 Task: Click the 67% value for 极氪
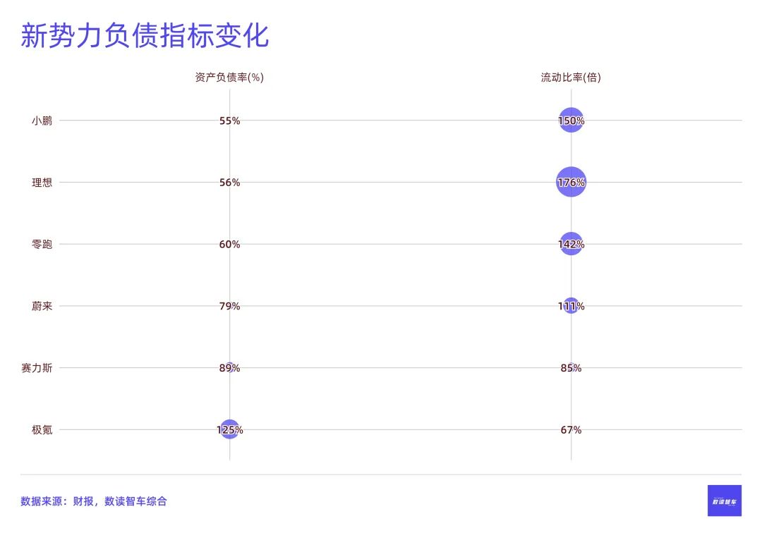[x=571, y=429]
